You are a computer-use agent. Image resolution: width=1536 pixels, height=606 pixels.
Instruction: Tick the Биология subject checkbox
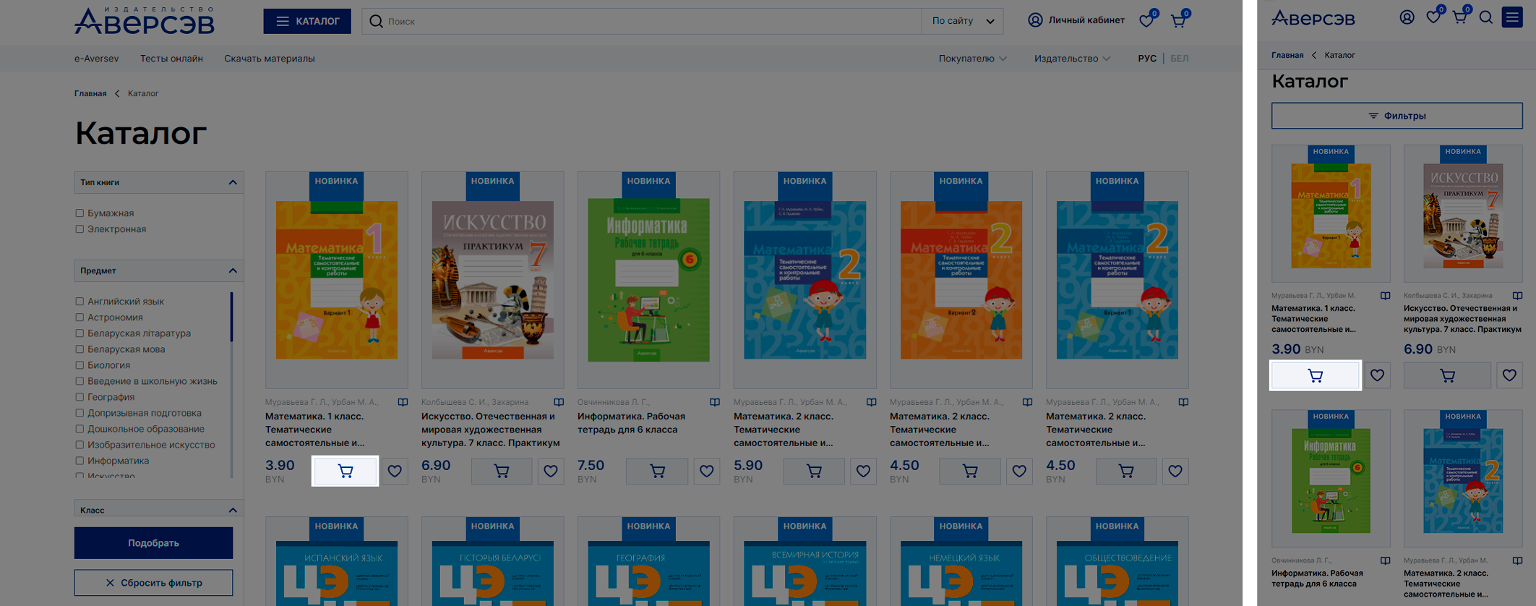[x=80, y=365]
